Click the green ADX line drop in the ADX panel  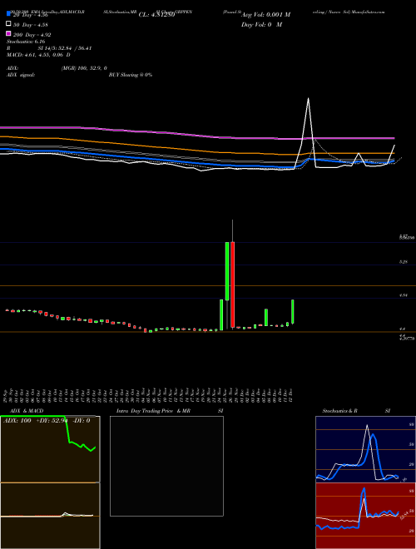click(x=67, y=429)
